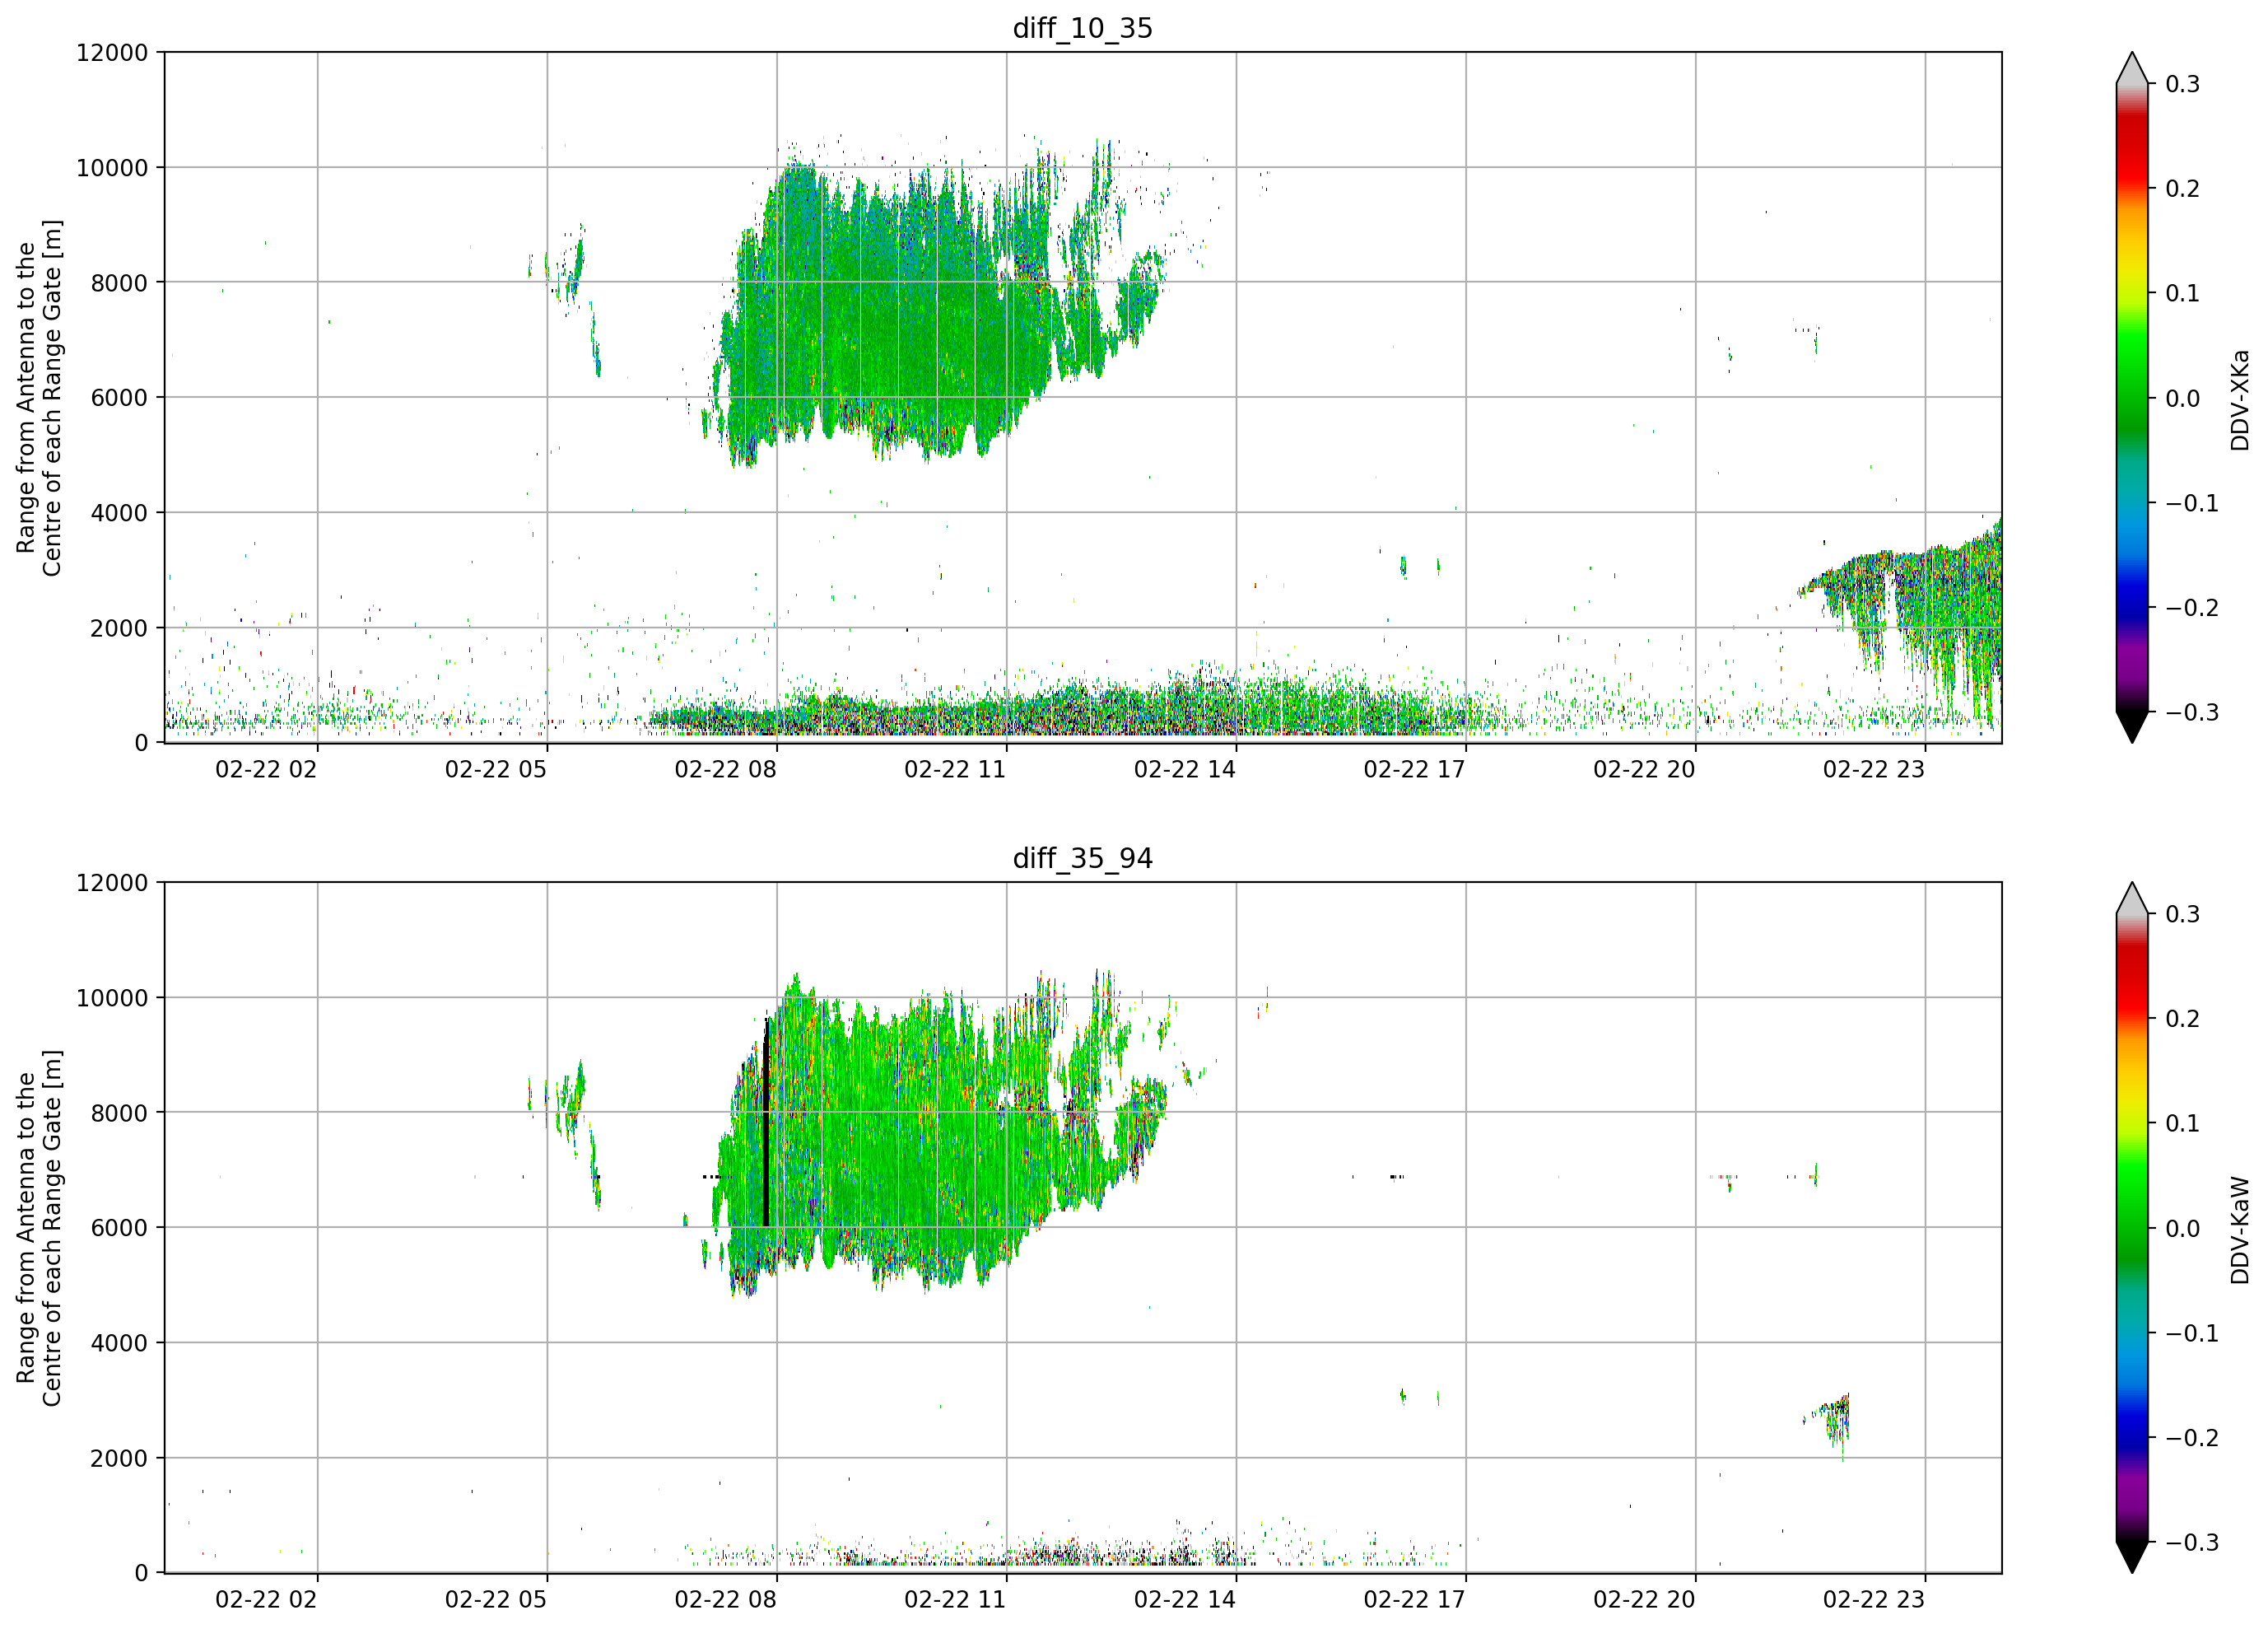Click "02-22 17" tick under diff_35_94 plot
The image size is (2268, 1629).
[x=1415, y=1600]
